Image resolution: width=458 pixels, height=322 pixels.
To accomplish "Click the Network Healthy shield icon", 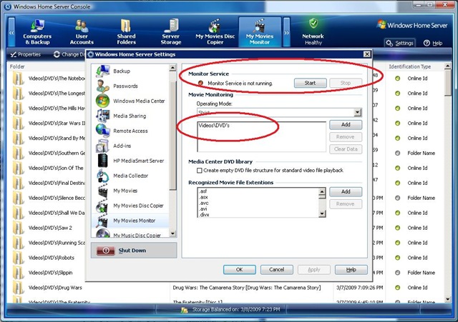I will coord(313,24).
